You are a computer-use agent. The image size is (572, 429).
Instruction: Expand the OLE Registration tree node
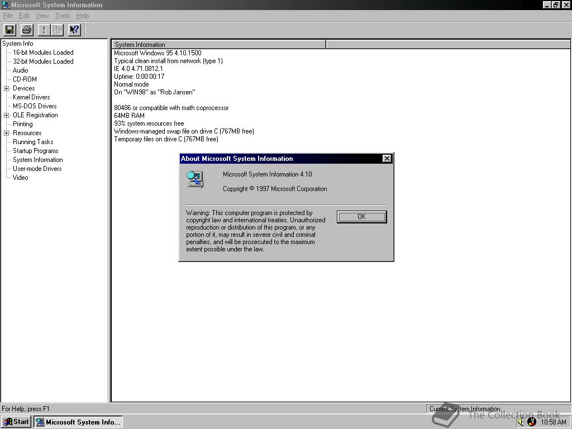click(x=6, y=115)
